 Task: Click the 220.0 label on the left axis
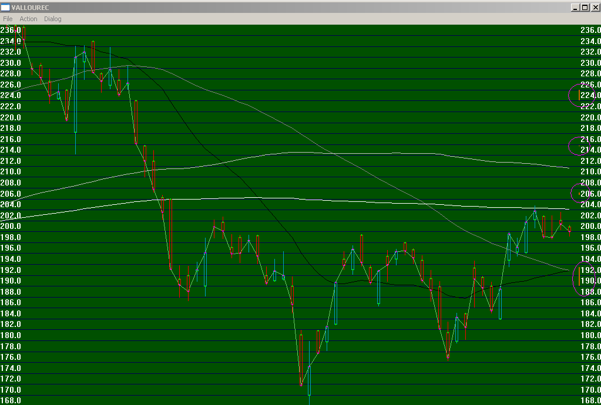coord(11,117)
